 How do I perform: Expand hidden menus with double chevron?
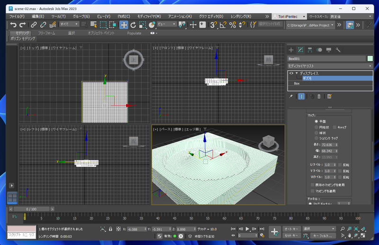point(267,17)
